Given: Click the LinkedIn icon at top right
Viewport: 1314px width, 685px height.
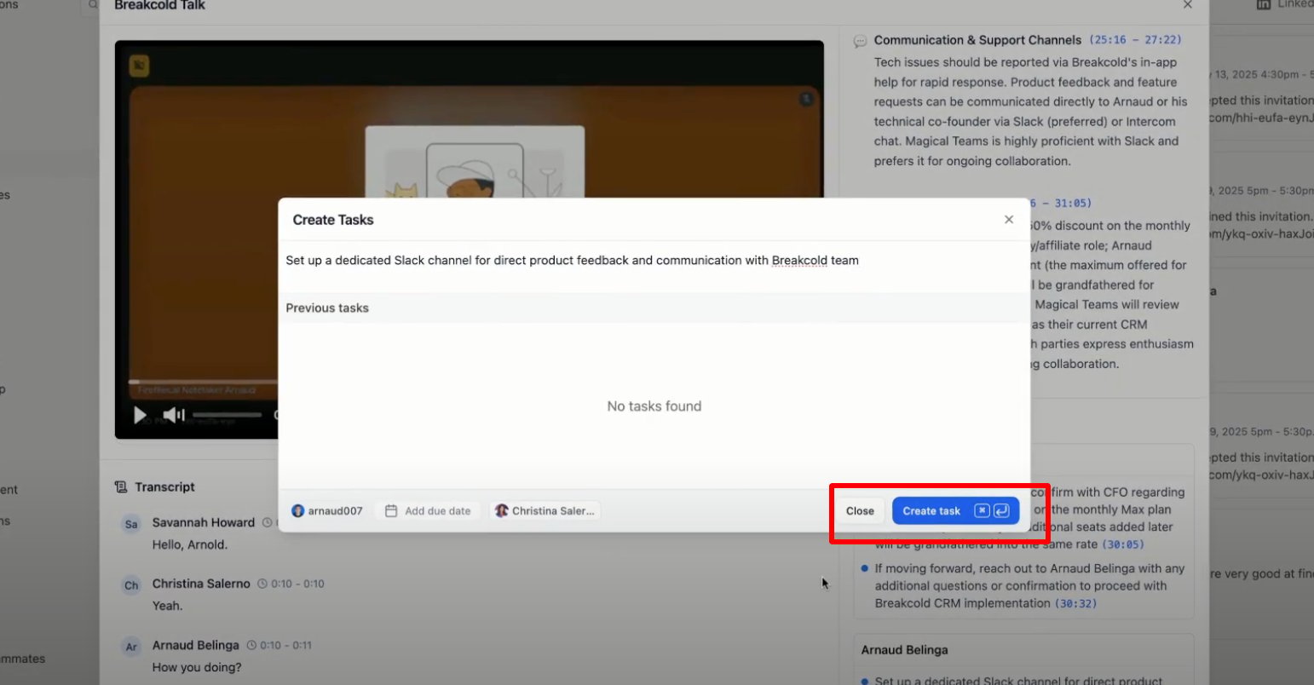Looking at the screenshot, I should [x=1264, y=4].
